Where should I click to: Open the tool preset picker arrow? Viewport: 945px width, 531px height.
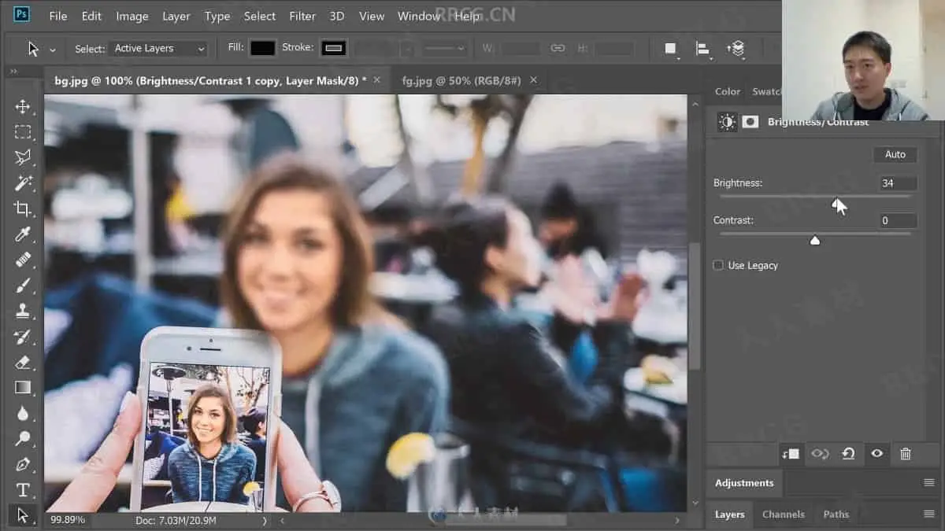pos(53,50)
